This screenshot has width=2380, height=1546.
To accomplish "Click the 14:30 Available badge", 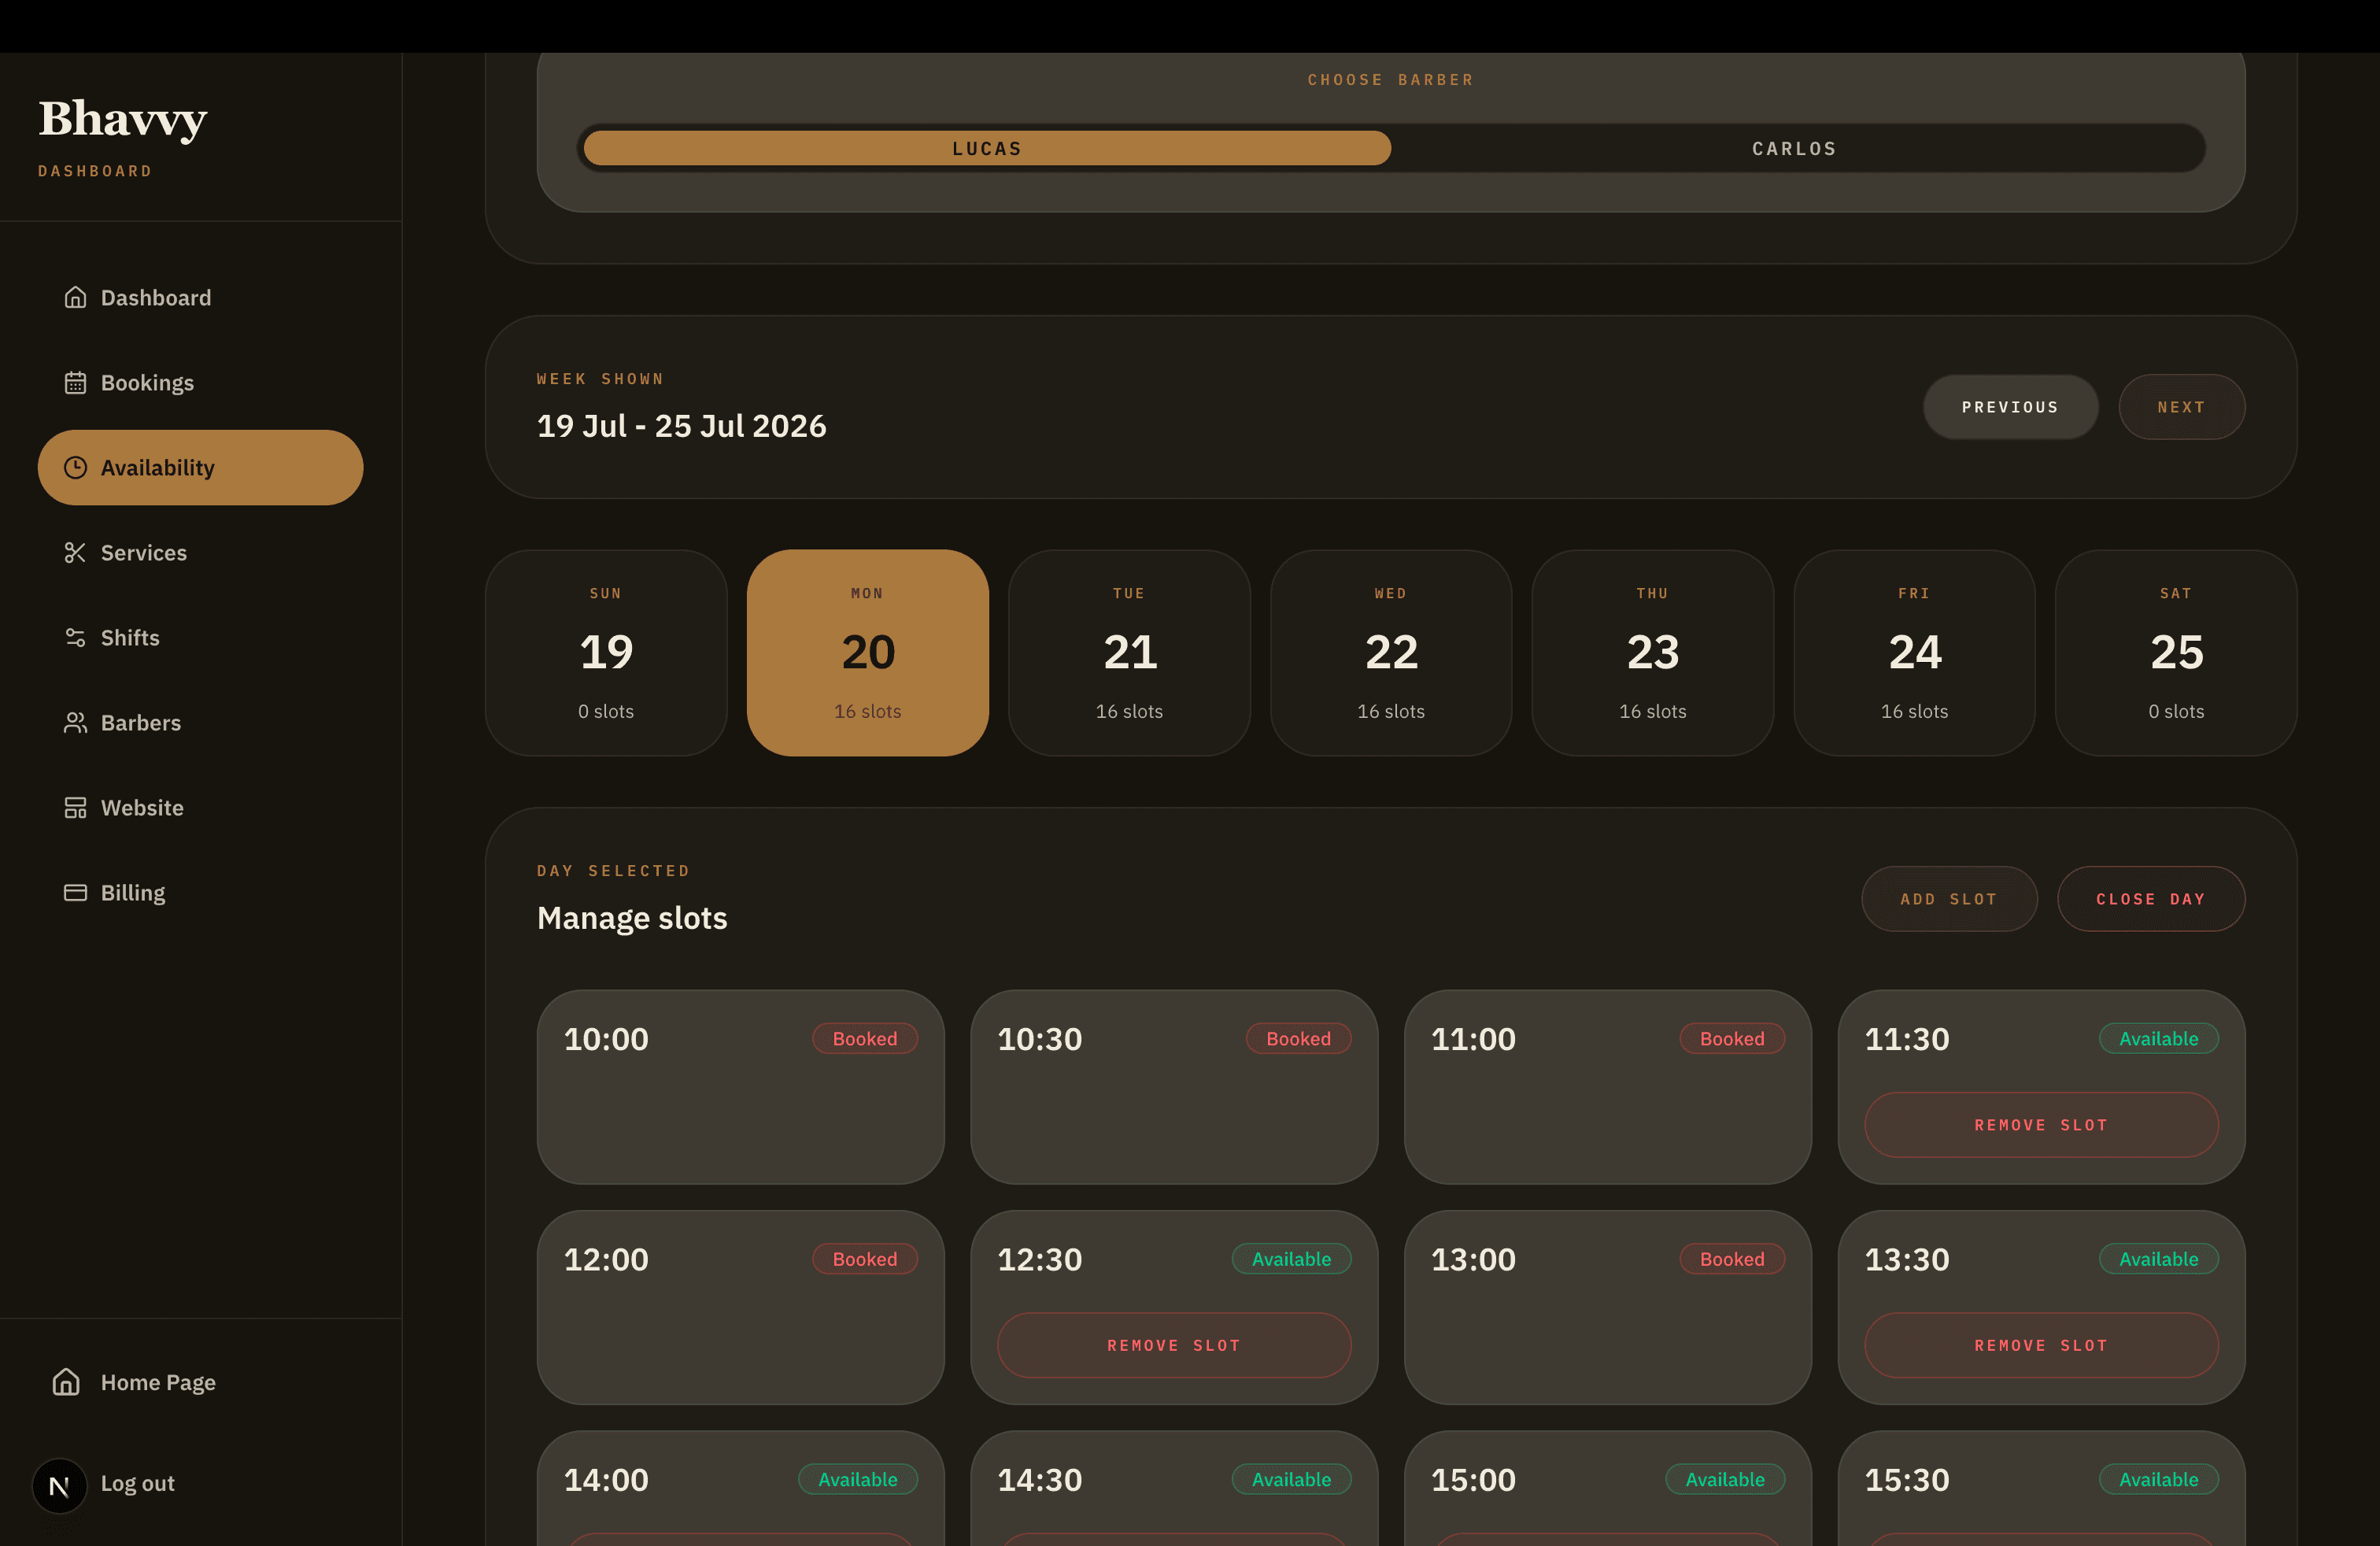I will [1291, 1479].
